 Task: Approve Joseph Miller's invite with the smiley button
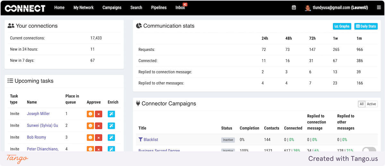click(x=90, y=114)
